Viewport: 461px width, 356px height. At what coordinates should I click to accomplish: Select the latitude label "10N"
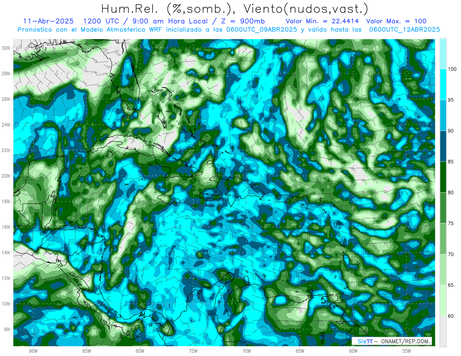click(x=6, y=303)
